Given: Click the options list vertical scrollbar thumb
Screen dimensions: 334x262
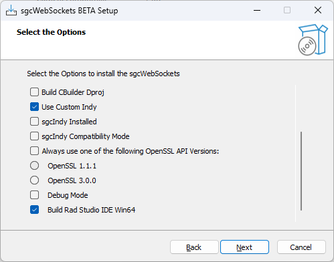Looking at the screenshot, I should 301,171.
